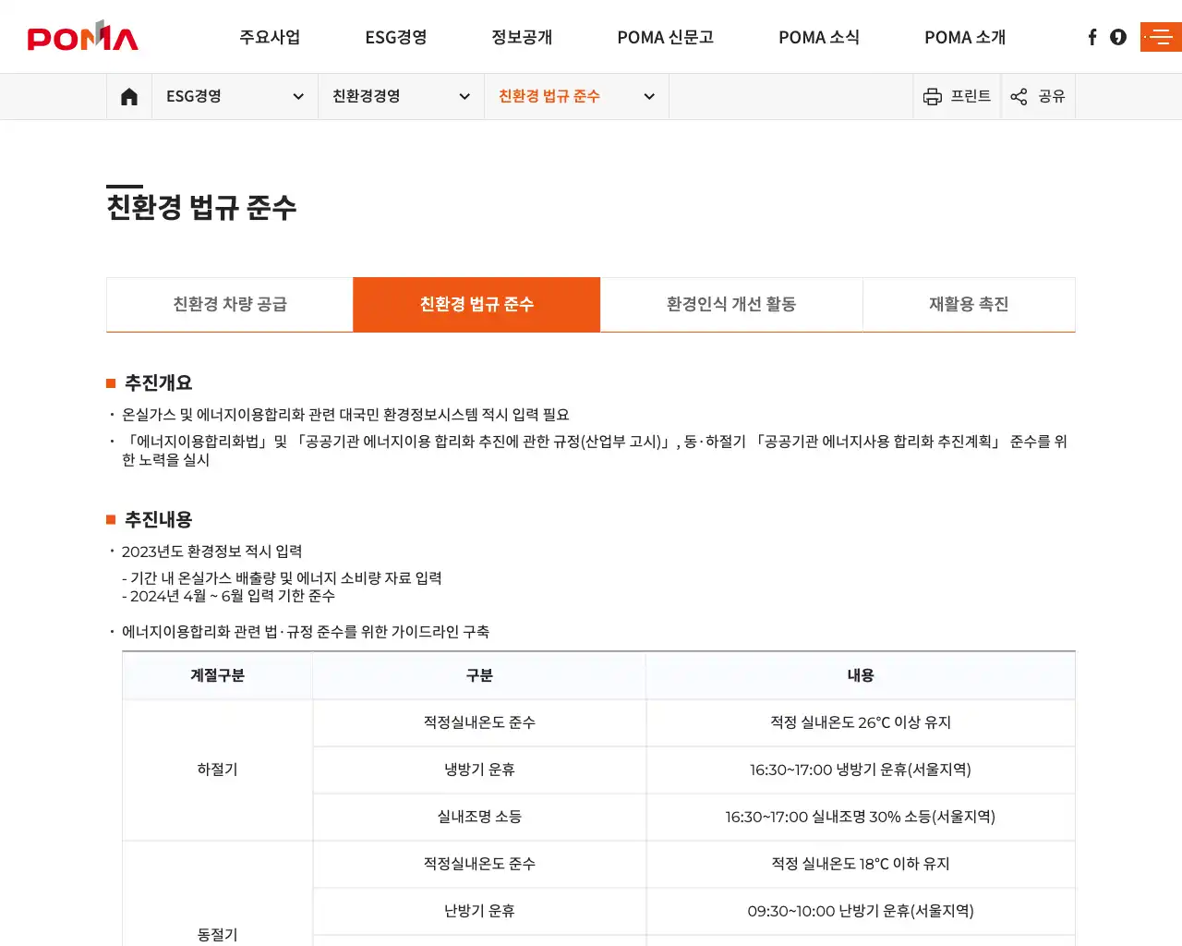Open the ESG경영 top menu
The width and height of the screenshot is (1182, 946).
click(396, 37)
